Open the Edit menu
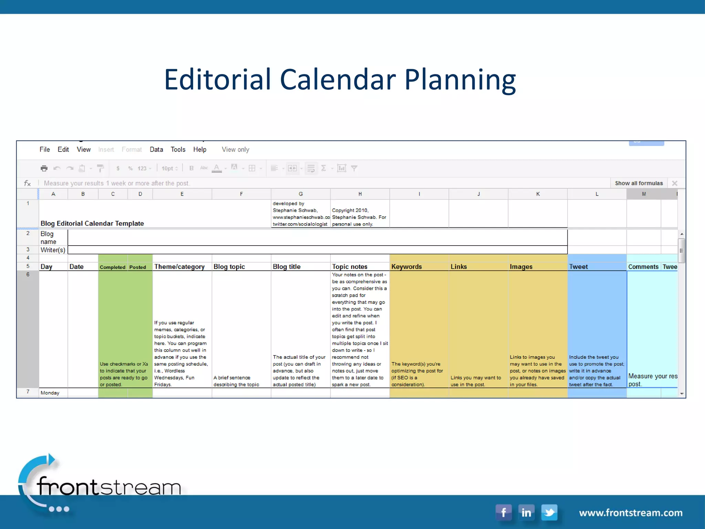 click(63, 149)
